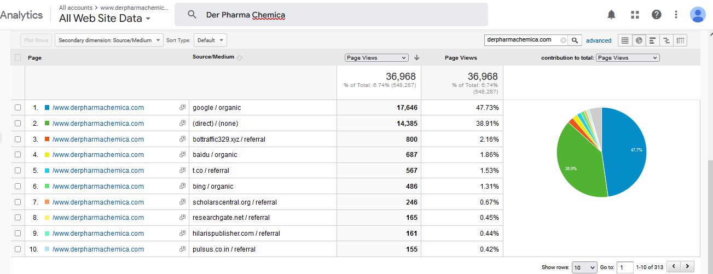713x274 pixels.
Task: Switch to the data table view icon
Action: [x=625, y=40]
